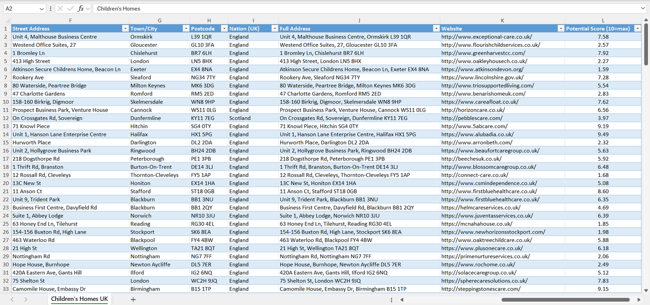Image resolution: width=650 pixels, height=305 pixels.
Task: Click the www.5abcare.com hyperlink
Action: click(475, 126)
